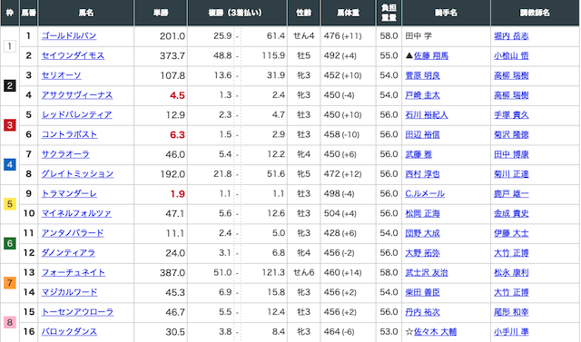This screenshot has height=342, width=581.
Task: Open jockey link 戸崎 圭太
Action: tap(422, 95)
